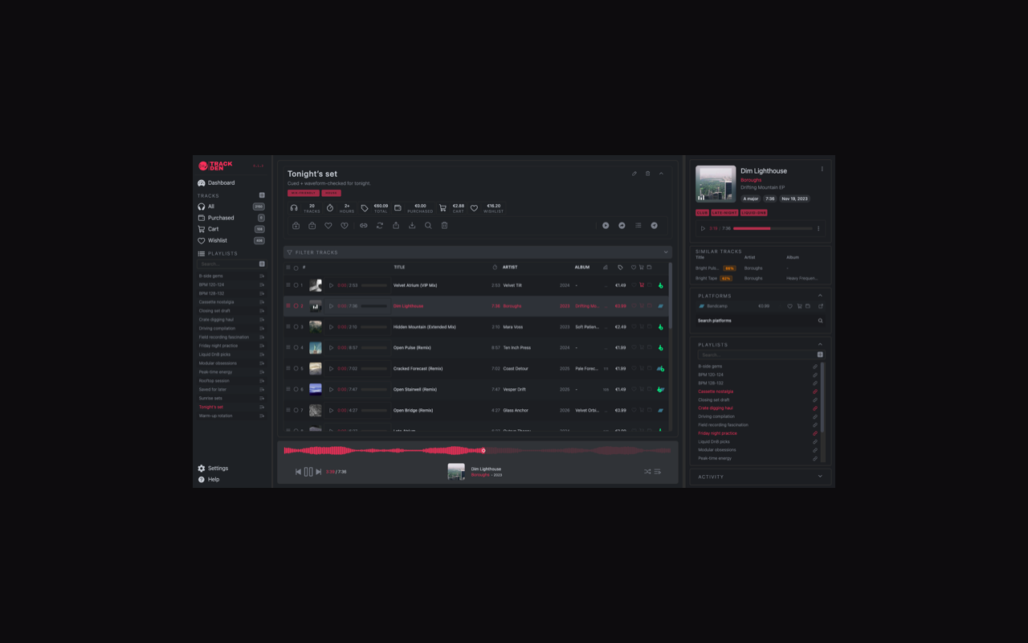Play Dim Lighthouse in detail panel mini player

pos(703,229)
